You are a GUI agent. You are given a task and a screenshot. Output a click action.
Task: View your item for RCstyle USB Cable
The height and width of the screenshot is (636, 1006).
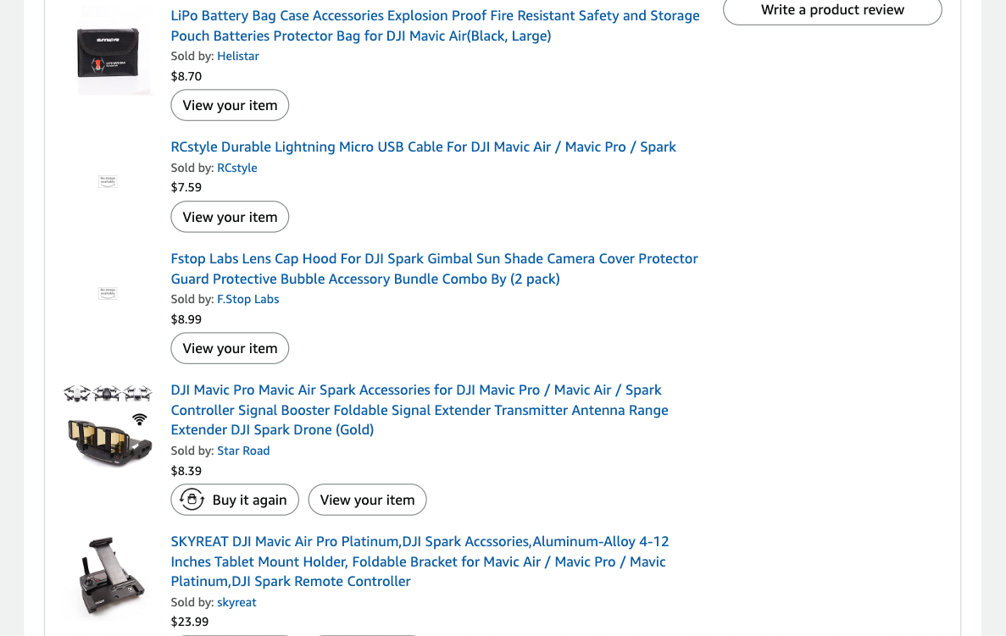pos(230,217)
